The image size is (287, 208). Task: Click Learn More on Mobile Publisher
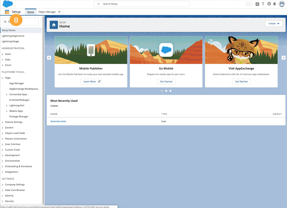click(x=91, y=82)
